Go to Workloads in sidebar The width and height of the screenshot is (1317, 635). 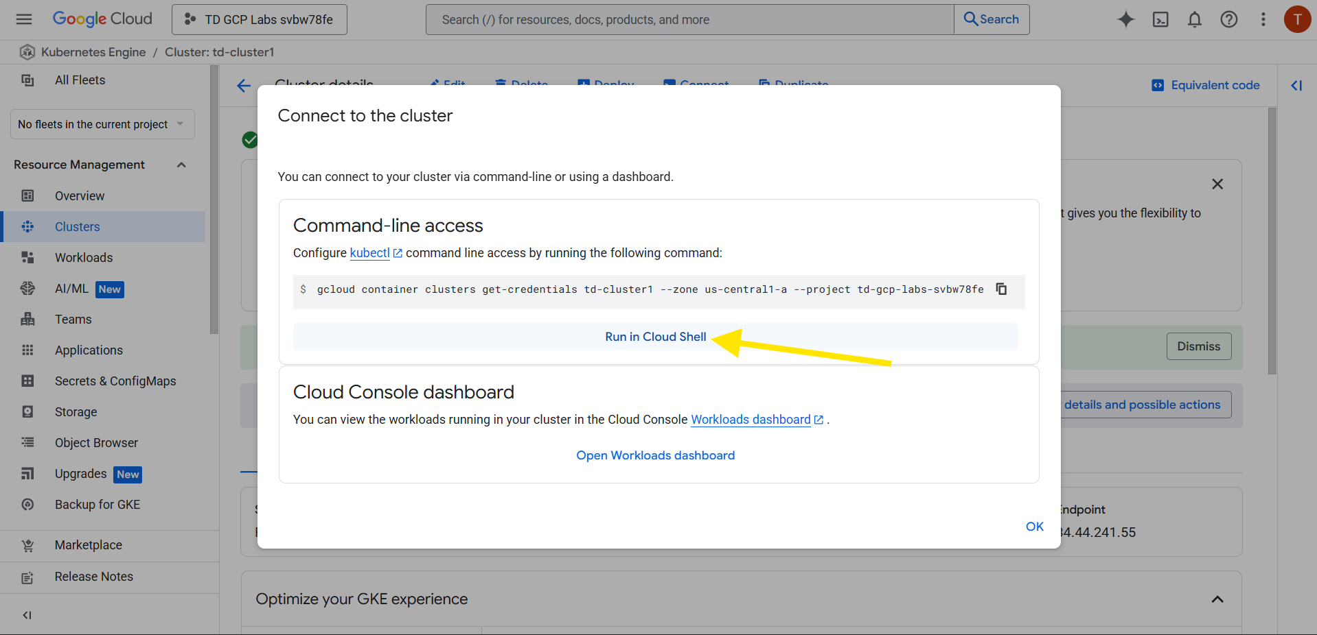pyautogui.click(x=84, y=258)
